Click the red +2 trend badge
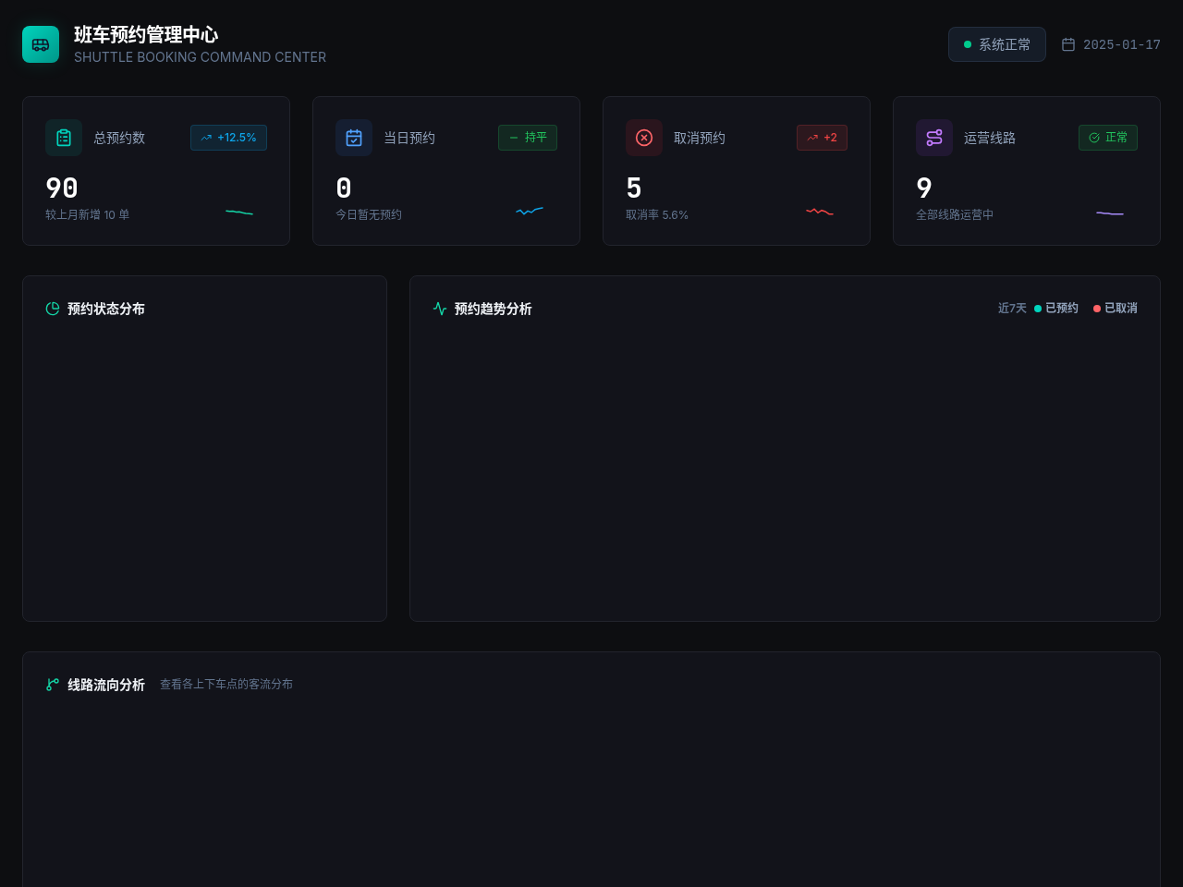The height and width of the screenshot is (887, 1183). tap(822, 138)
